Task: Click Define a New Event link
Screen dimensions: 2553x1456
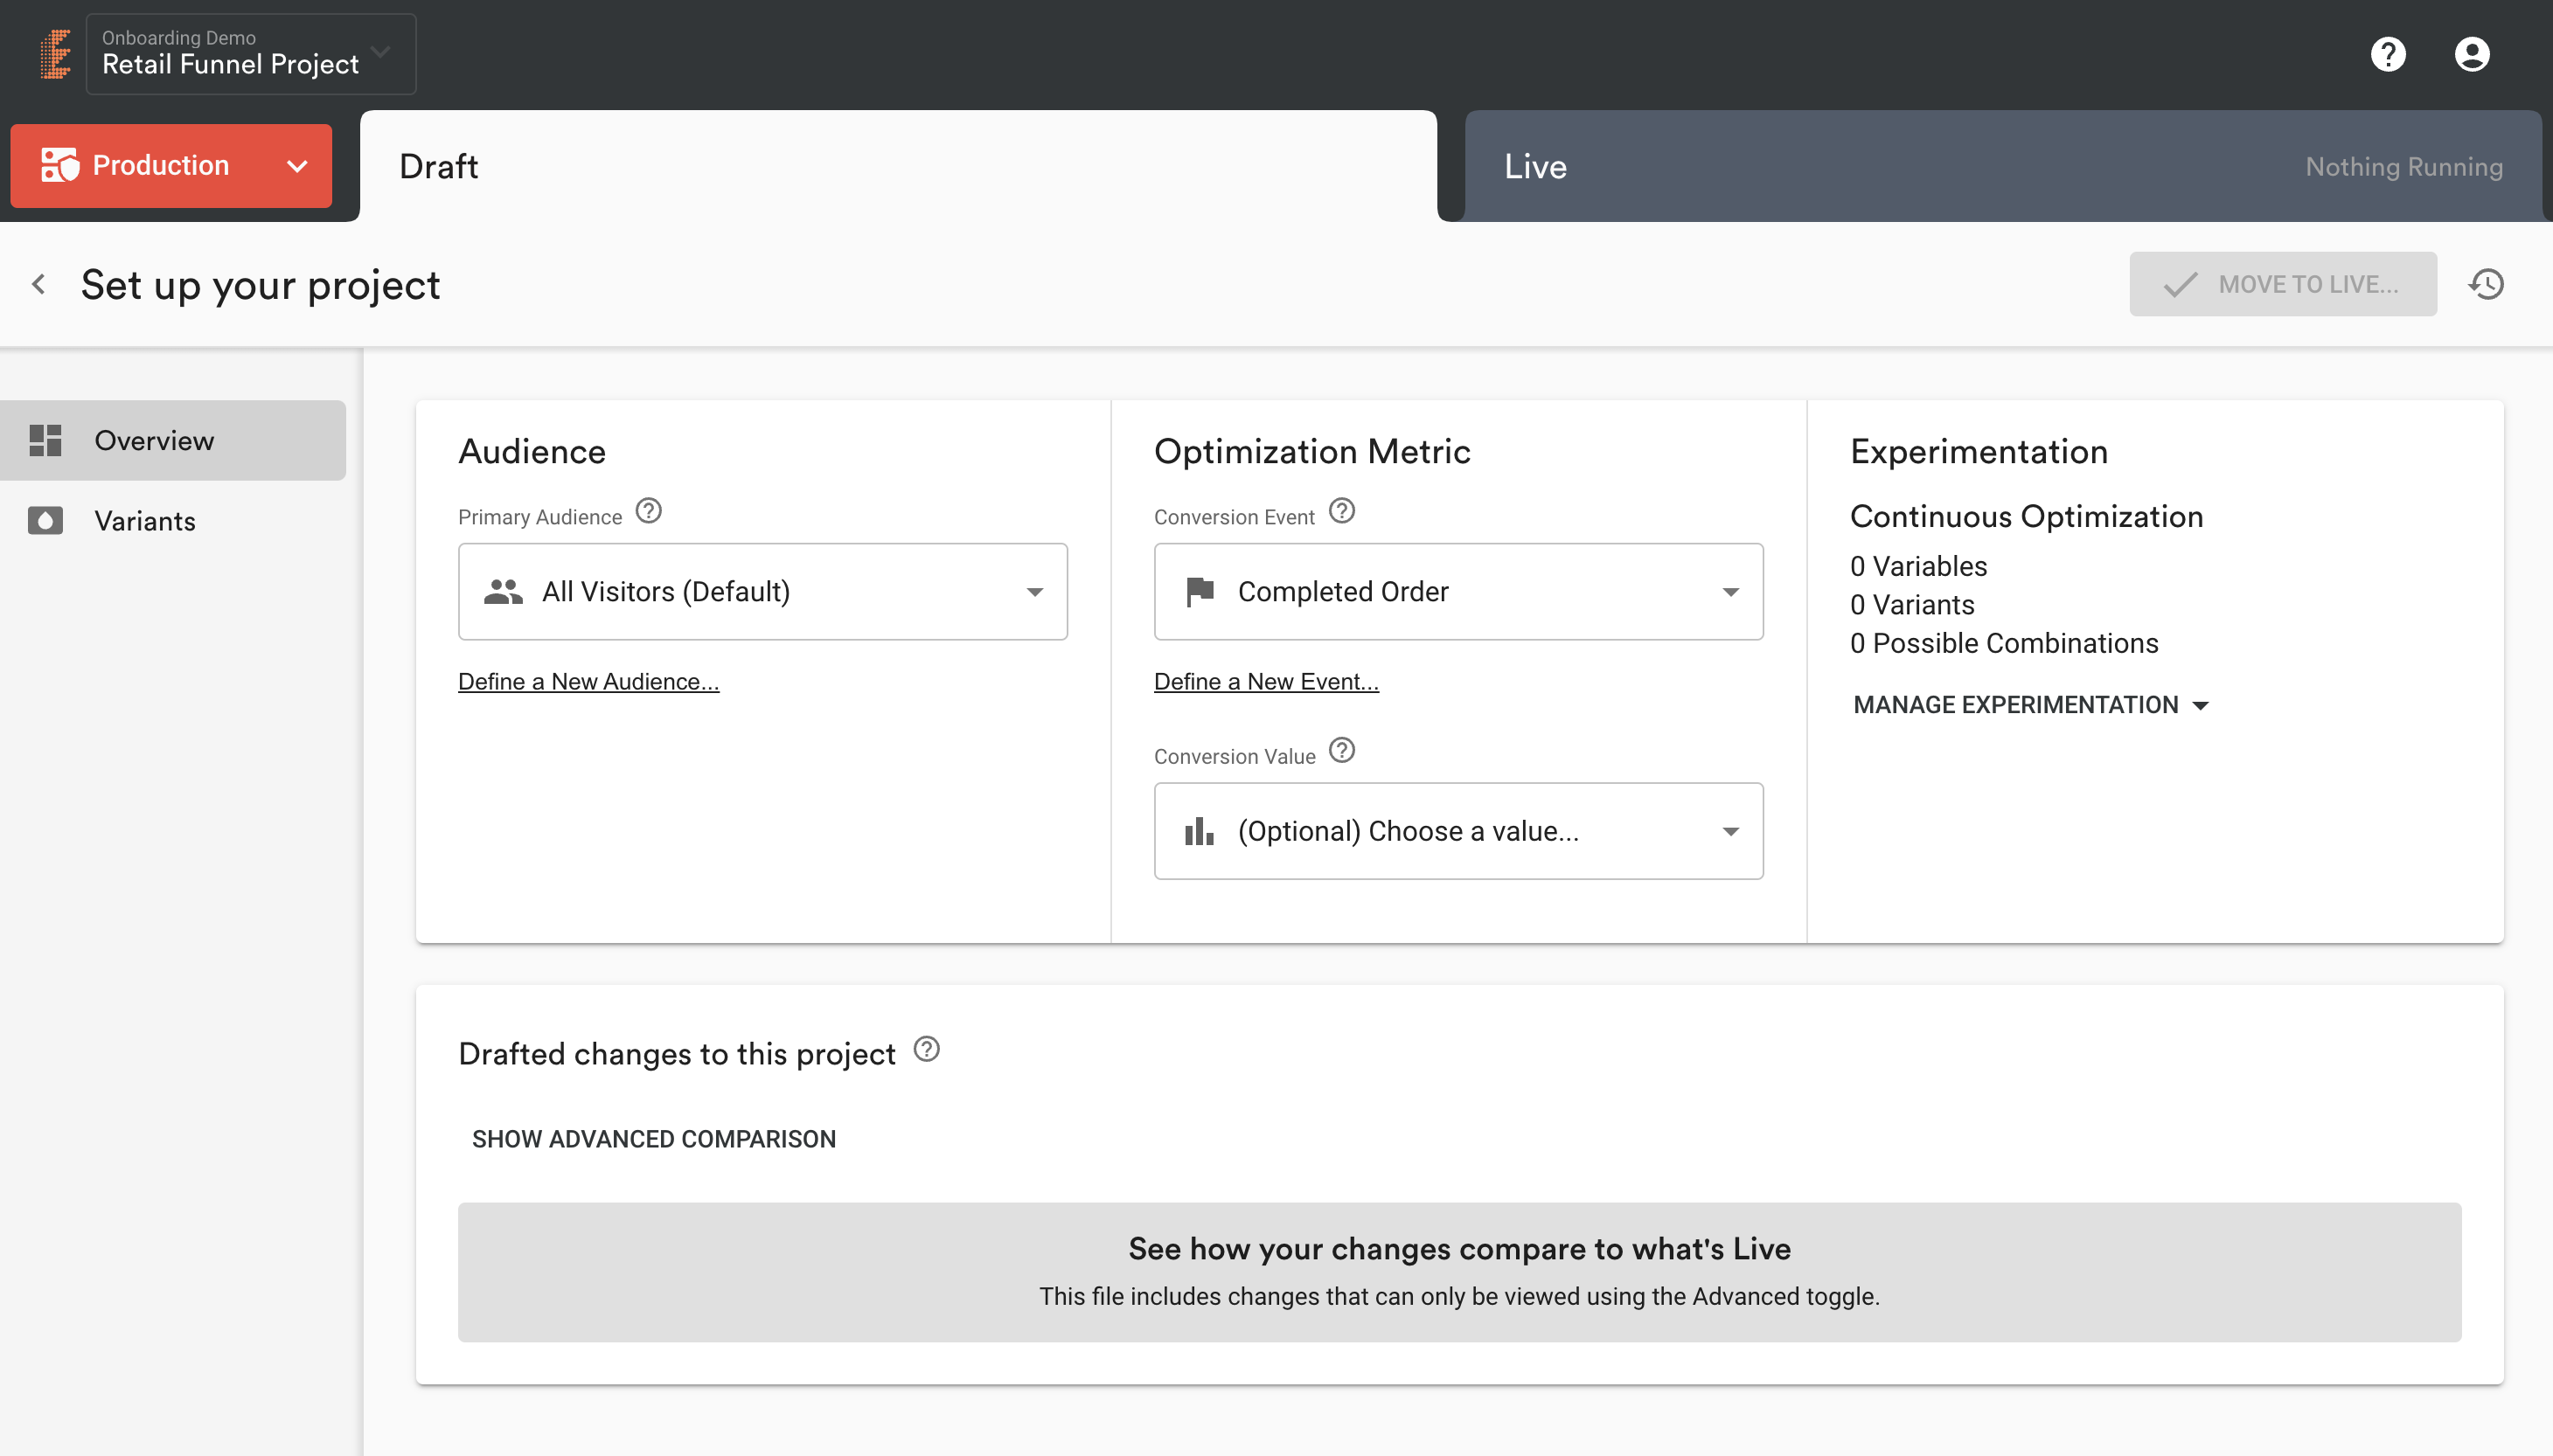Action: point(1265,681)
